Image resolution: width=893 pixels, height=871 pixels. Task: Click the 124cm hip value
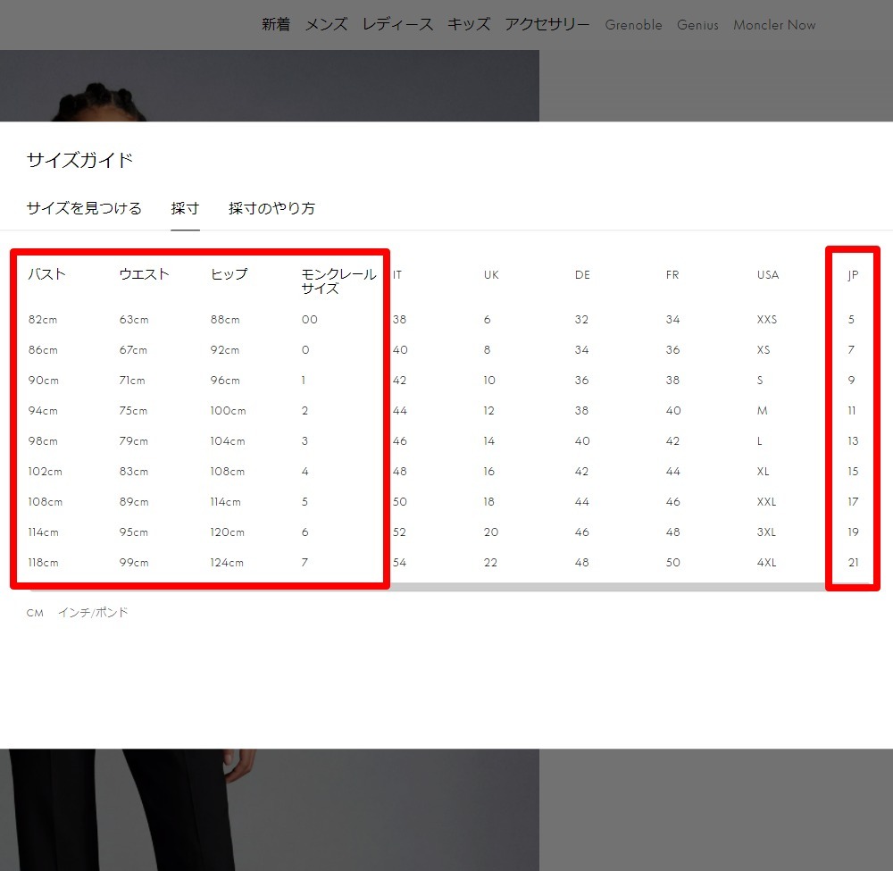pyautogui.click(x=227, y=562)
